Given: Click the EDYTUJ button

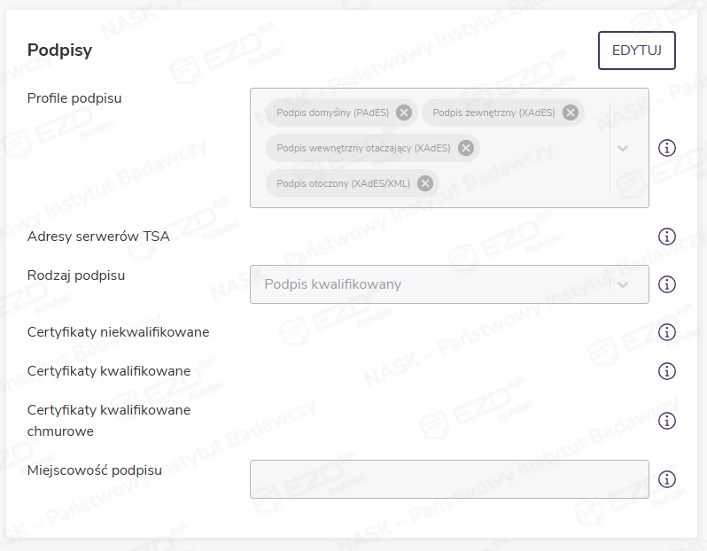Looking at the screenshot, I should (x=637, y=50).
